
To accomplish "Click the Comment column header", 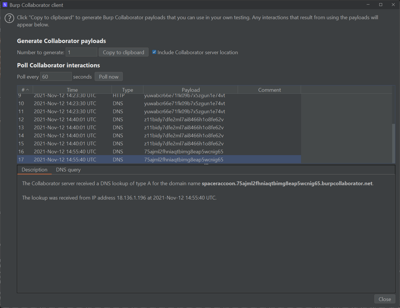I will click(x=269, y=89).
